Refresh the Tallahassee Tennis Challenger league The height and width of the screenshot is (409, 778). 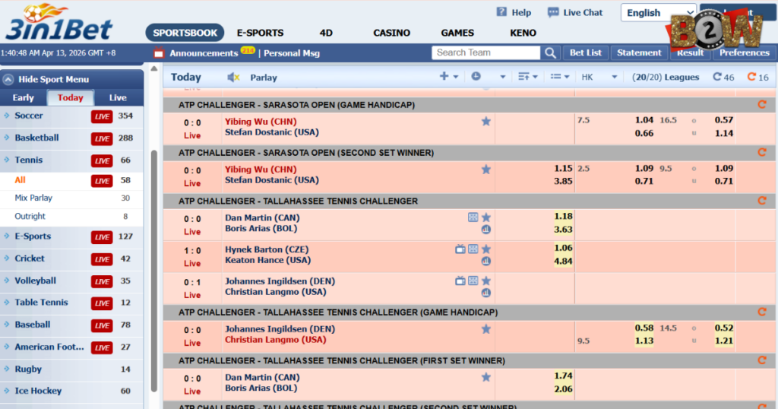[x=762, y=201]
